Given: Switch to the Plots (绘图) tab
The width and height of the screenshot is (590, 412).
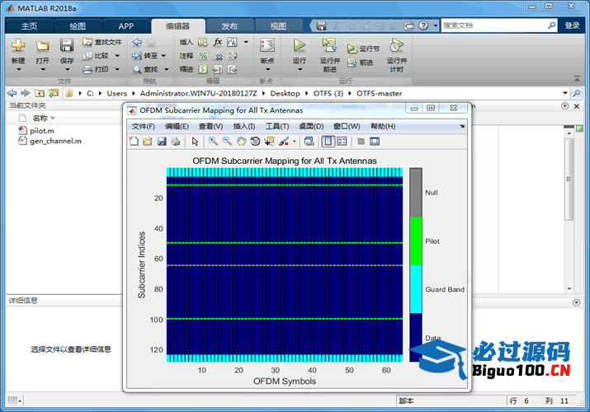Looking at the screenshot, I should click(x=78, y=26).
